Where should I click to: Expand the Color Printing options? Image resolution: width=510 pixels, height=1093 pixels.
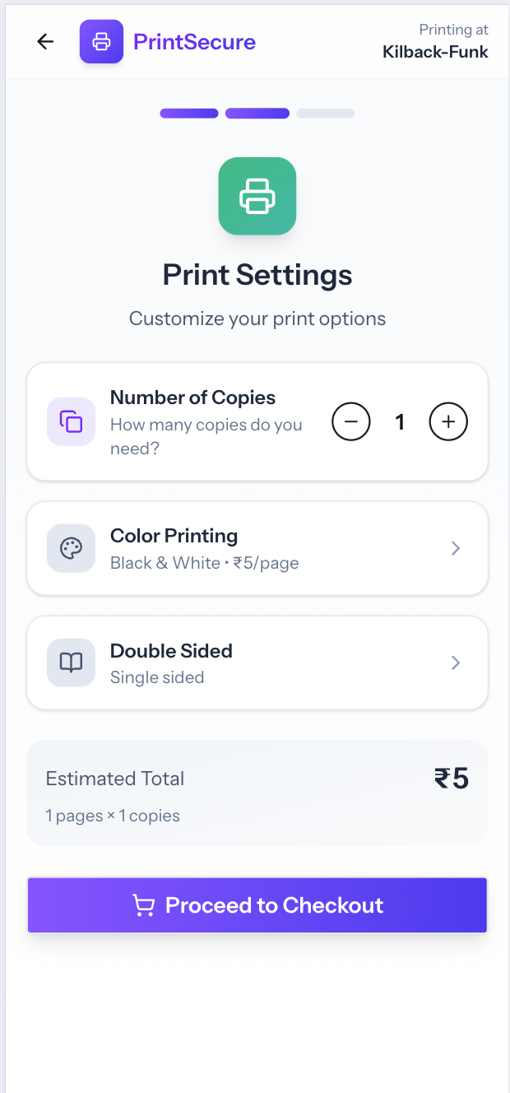click(x=456, y=548)
